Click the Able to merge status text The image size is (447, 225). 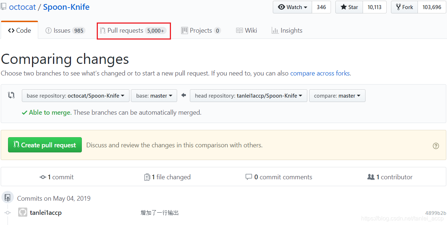pos(49,112)
